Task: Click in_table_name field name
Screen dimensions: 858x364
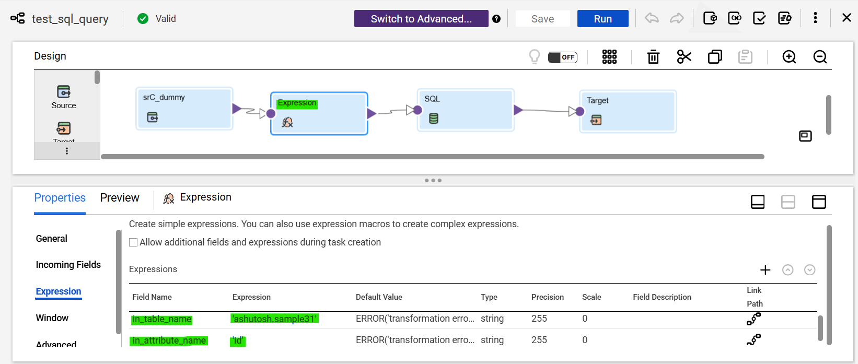Action: coord(161,319)
